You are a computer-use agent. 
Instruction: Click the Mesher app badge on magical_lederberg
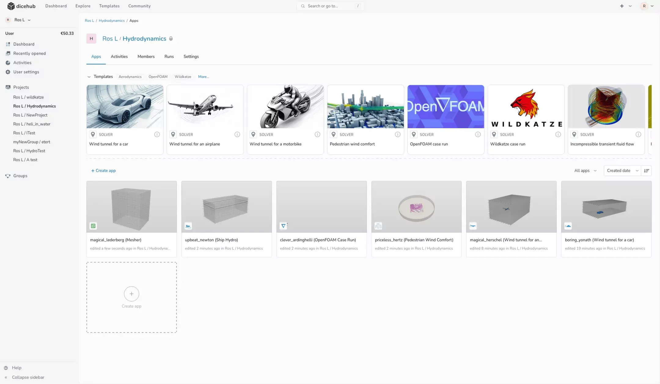93,226
